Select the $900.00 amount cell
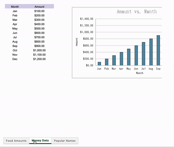 [x=39, y=46]
